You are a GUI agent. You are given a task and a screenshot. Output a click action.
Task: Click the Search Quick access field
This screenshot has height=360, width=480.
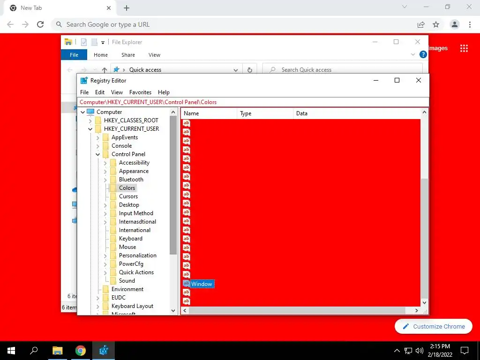343,70
